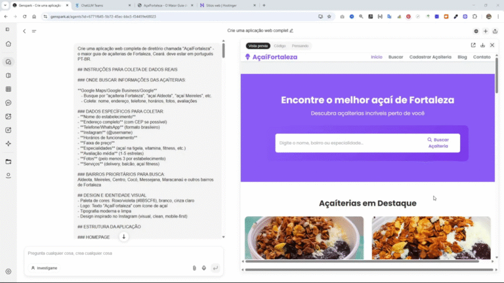Open the Sitios web Hostinger browser tab
This screenshot has height=283, width=504.
pyautogui.click(x=228, y=5)
